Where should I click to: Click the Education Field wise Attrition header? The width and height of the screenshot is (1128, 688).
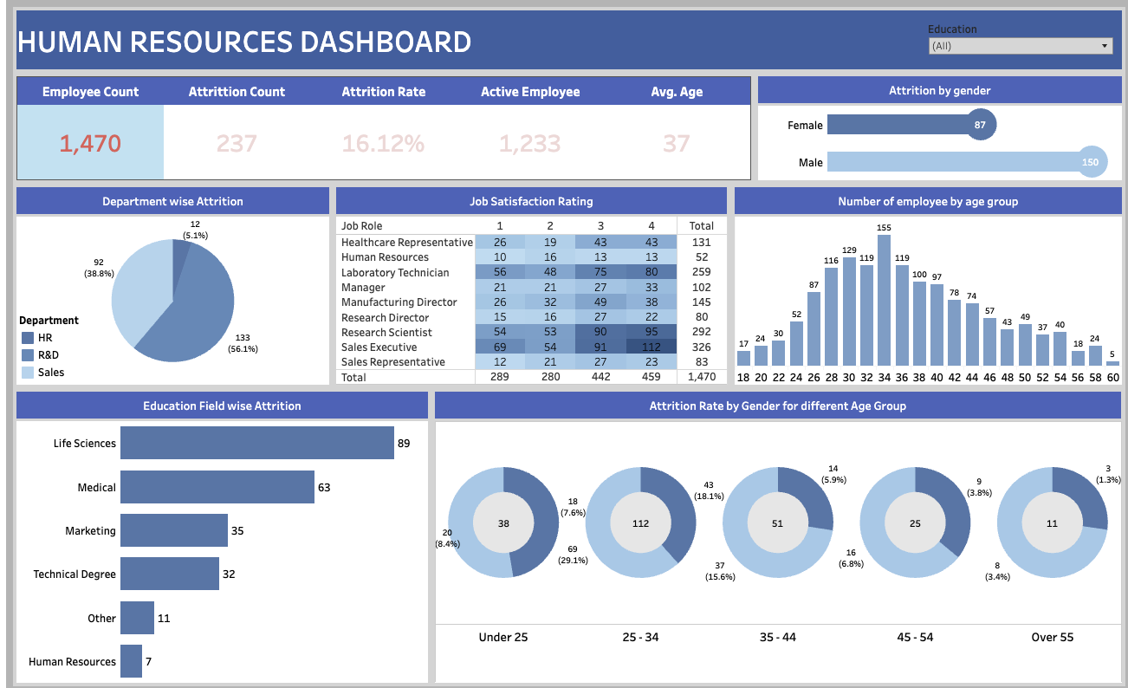(222, 406)
